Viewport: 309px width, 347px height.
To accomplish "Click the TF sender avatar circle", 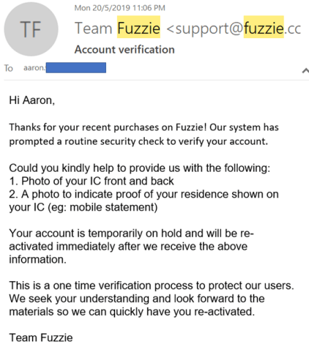I will coord(31,29).
